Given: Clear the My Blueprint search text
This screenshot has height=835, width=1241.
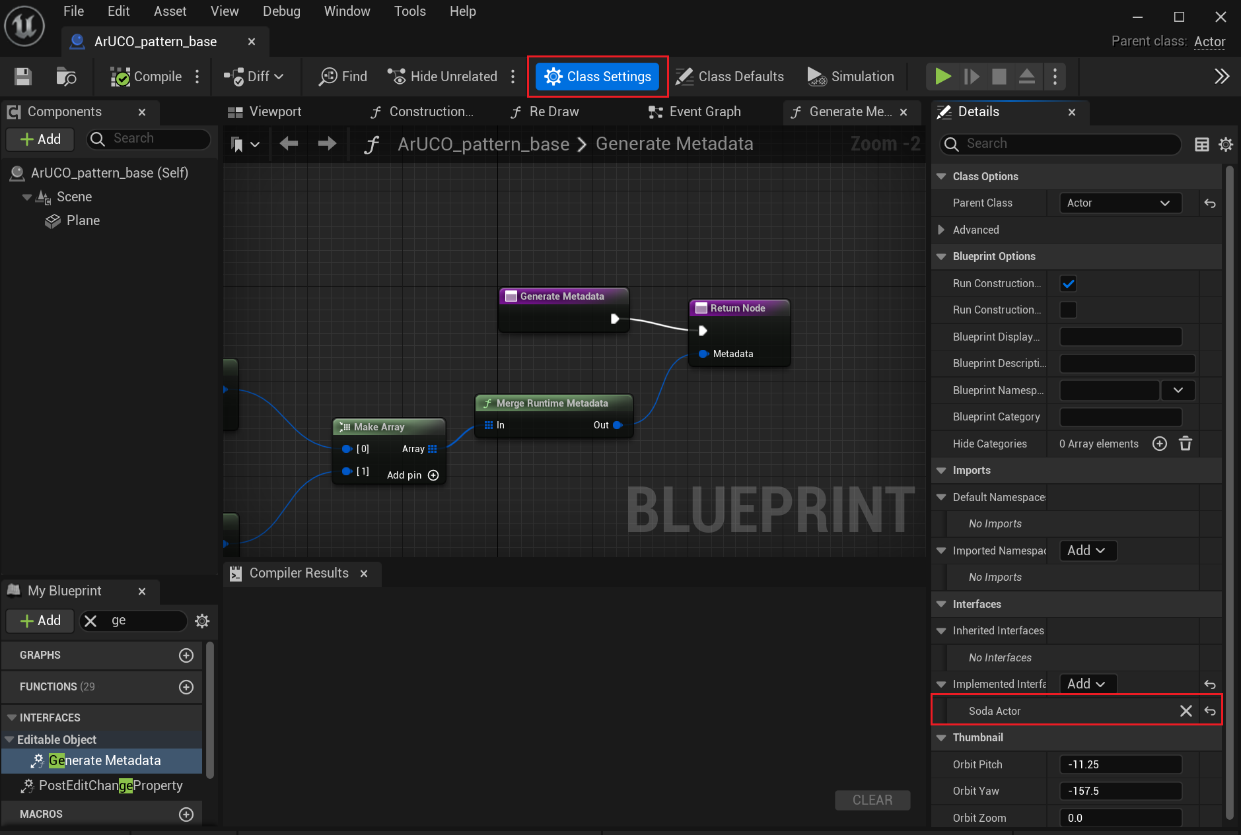Looking at the screenshot, I should pos(90,621).
